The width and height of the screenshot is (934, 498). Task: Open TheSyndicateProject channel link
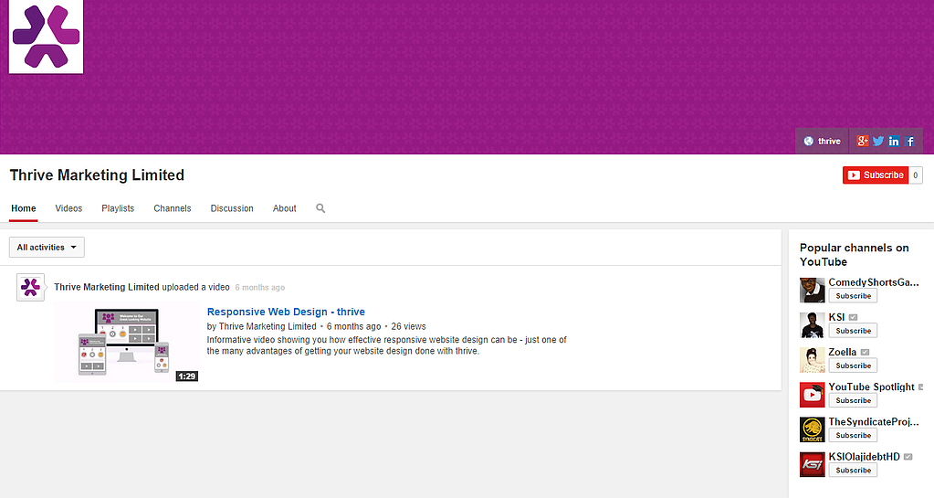point(872,422)
